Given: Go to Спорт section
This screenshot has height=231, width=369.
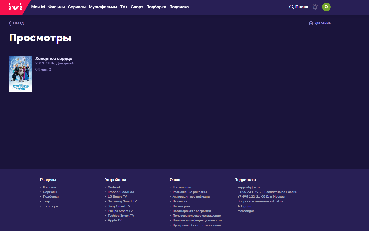Looking at the screenshot, I should [x=137, y=7].
